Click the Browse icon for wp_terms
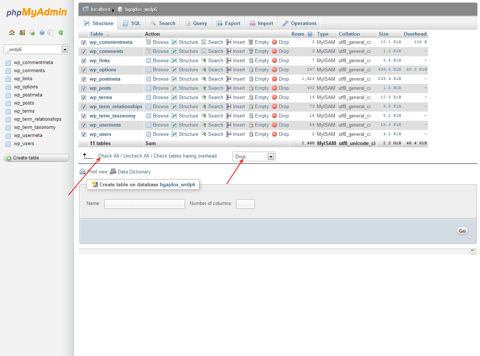 (x=148, y=97)
